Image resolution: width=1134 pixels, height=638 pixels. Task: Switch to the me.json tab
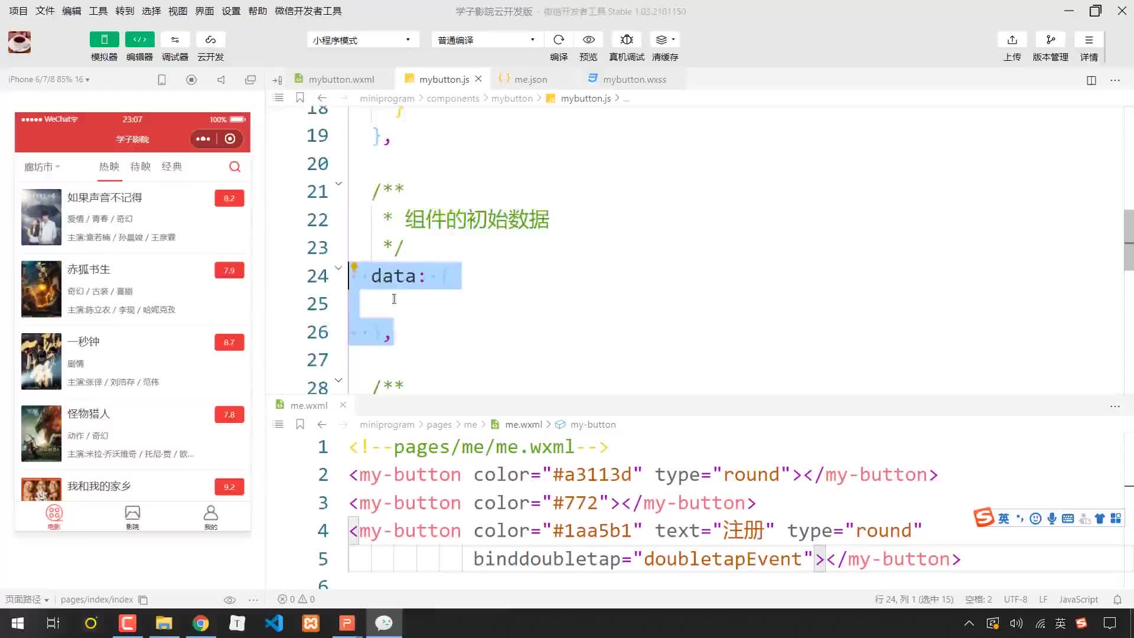(x=530, y=79)
